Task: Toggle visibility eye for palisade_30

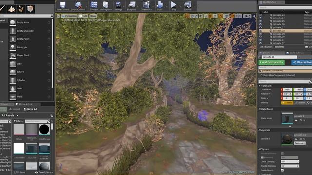Action: [260, 37]
